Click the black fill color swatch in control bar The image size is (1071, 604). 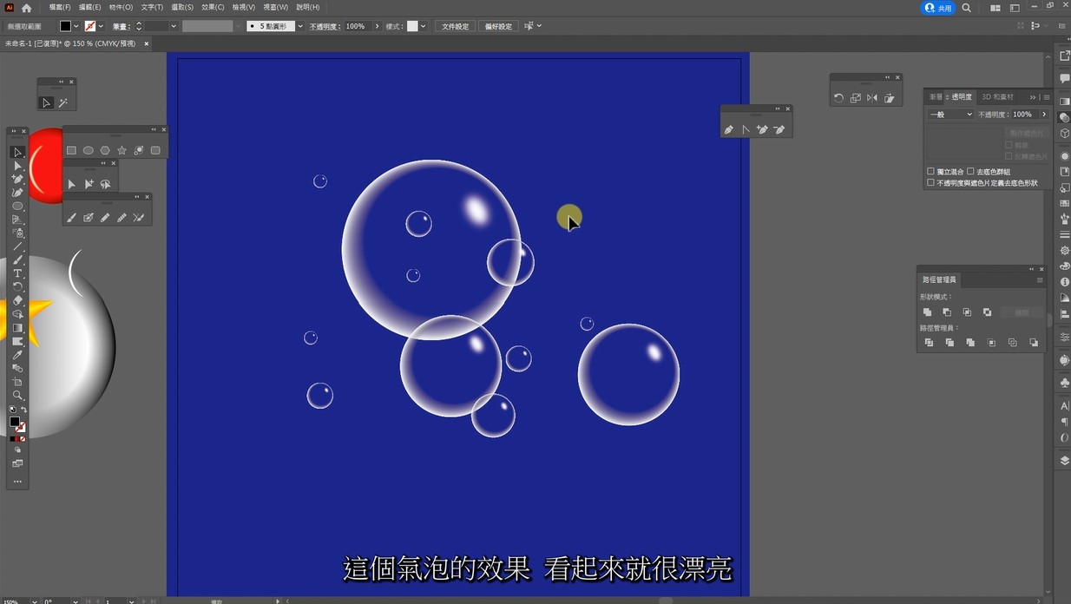pyautogui.click(x=65, y=26)
